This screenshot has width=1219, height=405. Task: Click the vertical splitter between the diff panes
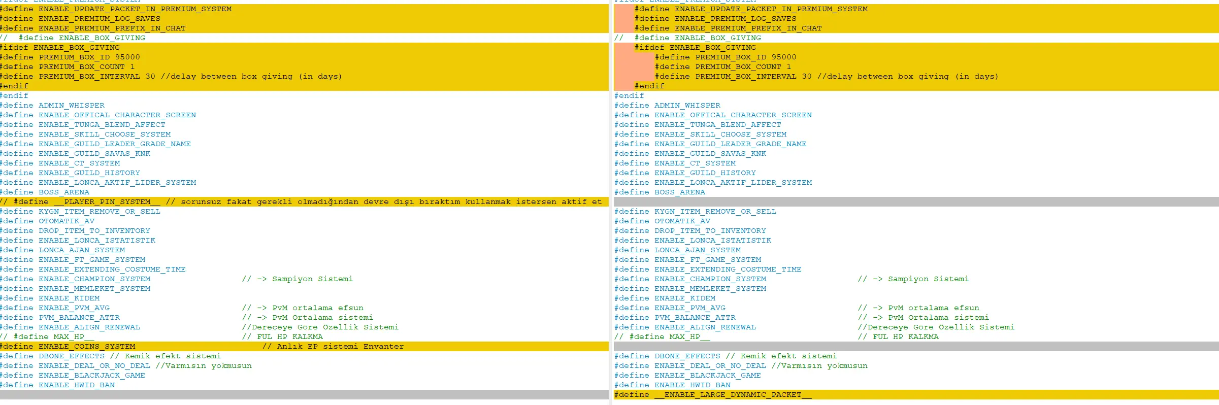(611, 203)
